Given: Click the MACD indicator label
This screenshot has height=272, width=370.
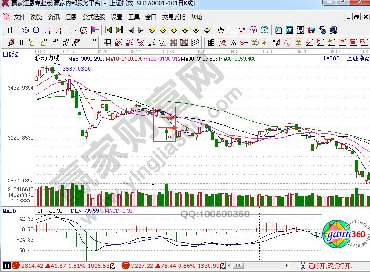Looking at the screenshot, I should pos(10,210).
